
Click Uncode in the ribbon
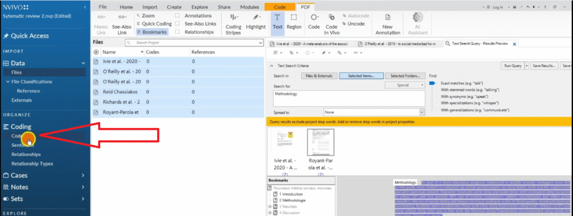point(354,24)
